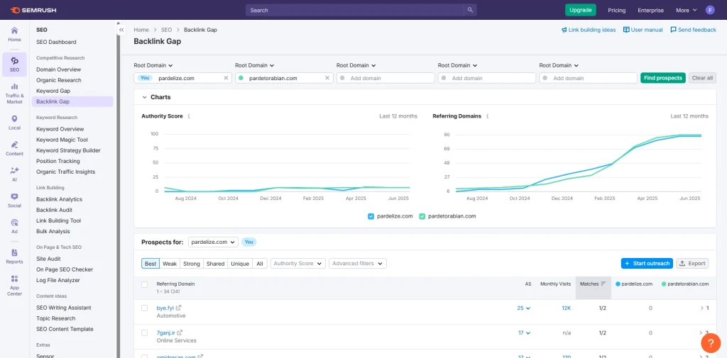Image resolution: width=727 pixels, height=358 pixels.
Task: Click the Referring Domains info icon
Action: click(487, 116)
